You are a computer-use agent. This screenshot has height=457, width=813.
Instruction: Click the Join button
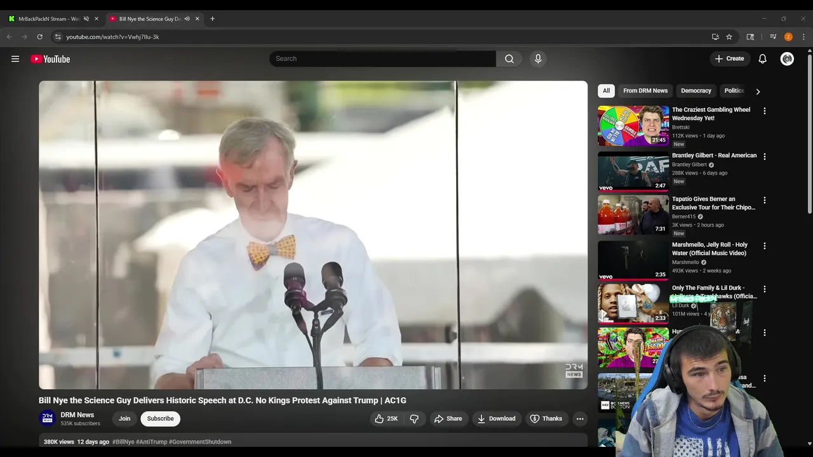tap(124, 418)
